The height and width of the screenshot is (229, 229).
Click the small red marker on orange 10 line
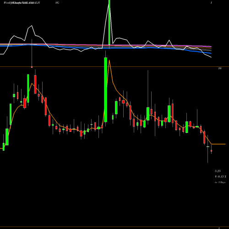pos(32,67)
